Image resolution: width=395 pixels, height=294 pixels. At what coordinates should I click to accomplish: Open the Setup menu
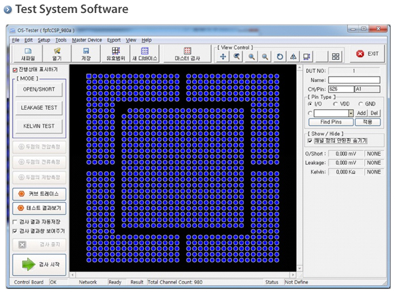44,40
